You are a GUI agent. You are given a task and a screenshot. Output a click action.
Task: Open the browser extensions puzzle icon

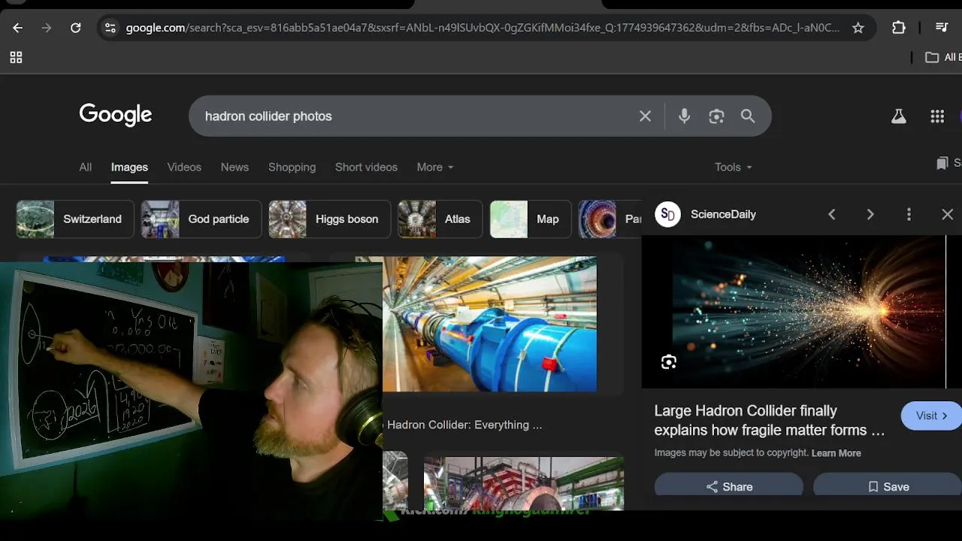(898, 28)
